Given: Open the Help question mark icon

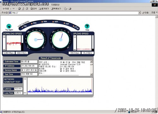Looking at the screenshot, I should (x=87, y=26).
